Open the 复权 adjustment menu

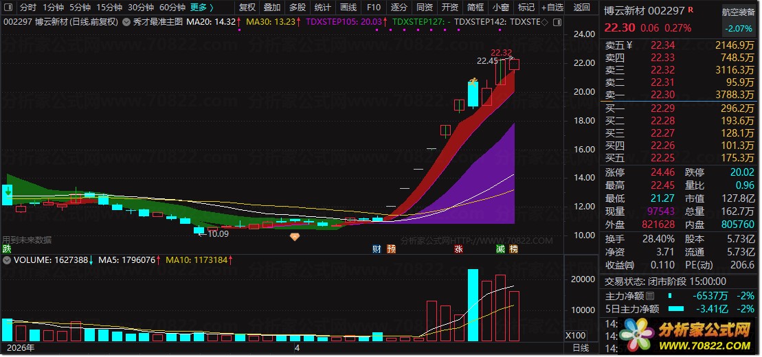pos(247,8)
